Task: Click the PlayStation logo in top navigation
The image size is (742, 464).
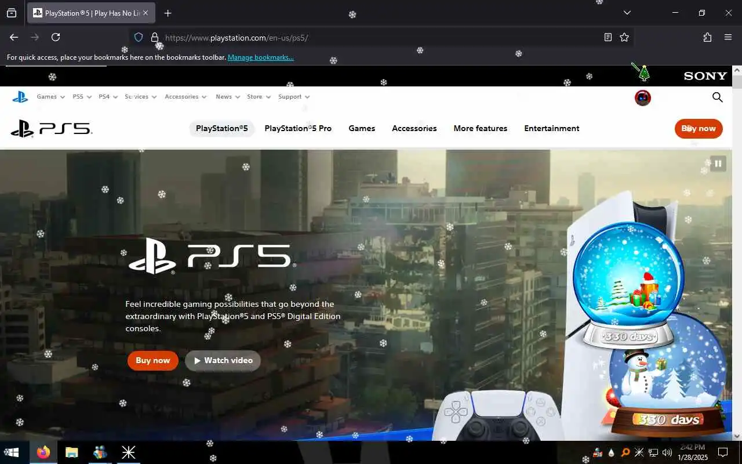Action: click(20, 97)
